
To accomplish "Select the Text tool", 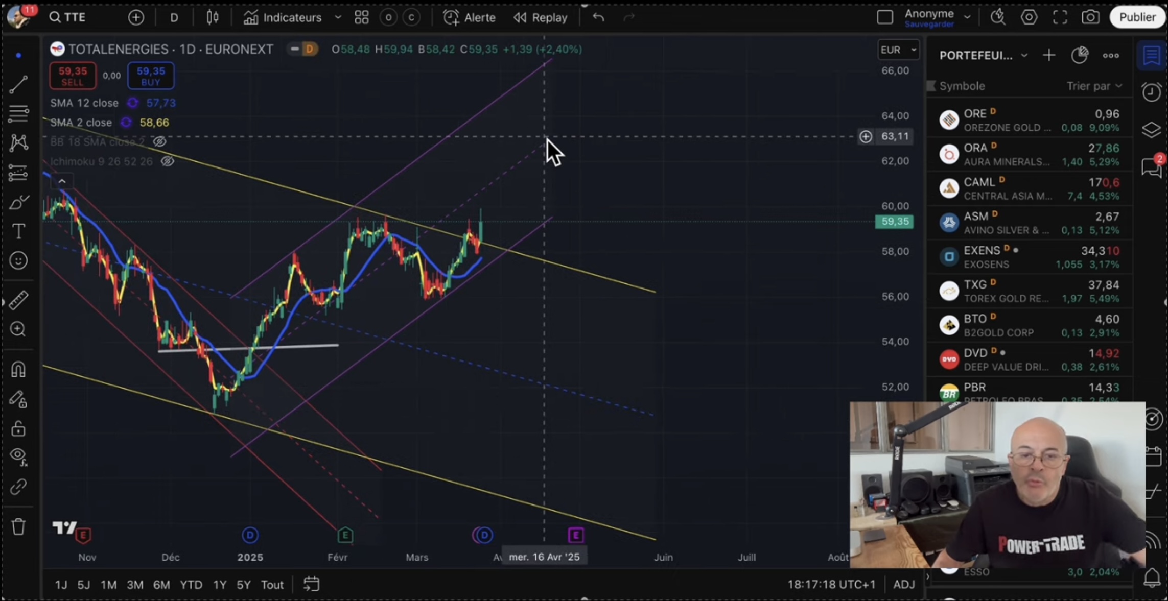I will pyautogui.click(x=18, y=232).
